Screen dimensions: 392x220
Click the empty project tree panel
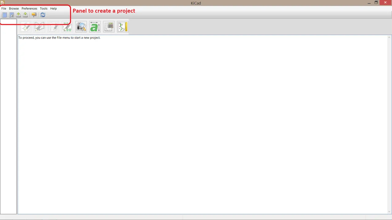coord(8,116)
